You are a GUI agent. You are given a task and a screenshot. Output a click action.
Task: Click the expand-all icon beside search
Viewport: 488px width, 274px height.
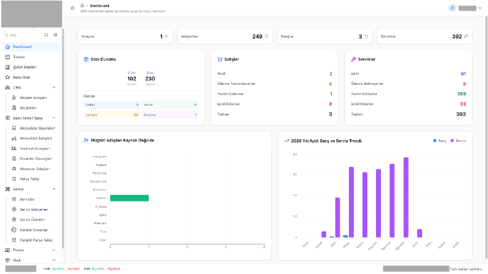pos(46,35)
